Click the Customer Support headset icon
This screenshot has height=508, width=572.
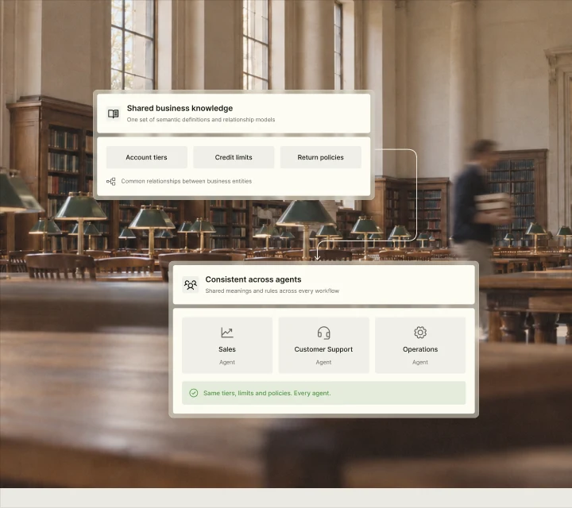(323, 333)
